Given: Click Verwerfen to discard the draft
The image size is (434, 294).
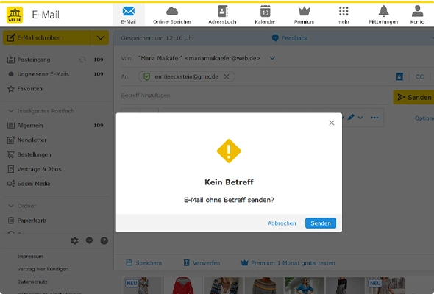Looking at the screenshot, I should coord(202,262).
